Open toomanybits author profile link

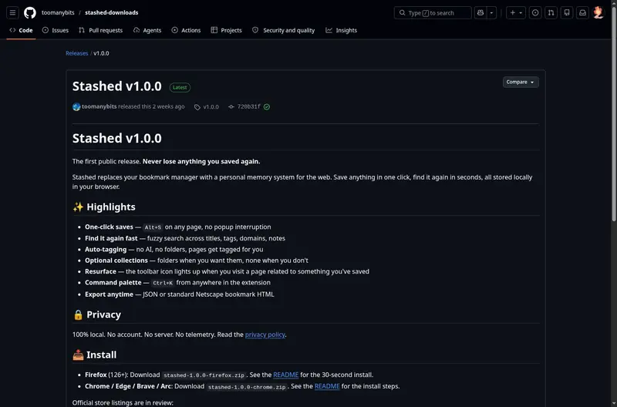99,106
